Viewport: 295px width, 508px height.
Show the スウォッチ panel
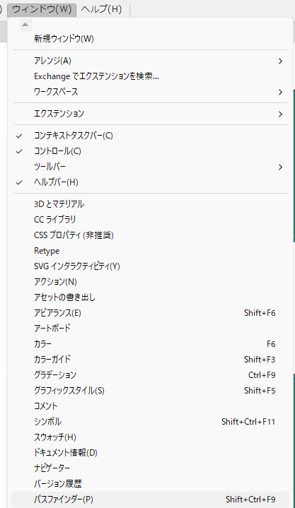[150, 437]
